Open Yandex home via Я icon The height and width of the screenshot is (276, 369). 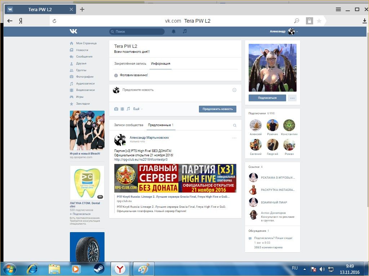point(21,21)
